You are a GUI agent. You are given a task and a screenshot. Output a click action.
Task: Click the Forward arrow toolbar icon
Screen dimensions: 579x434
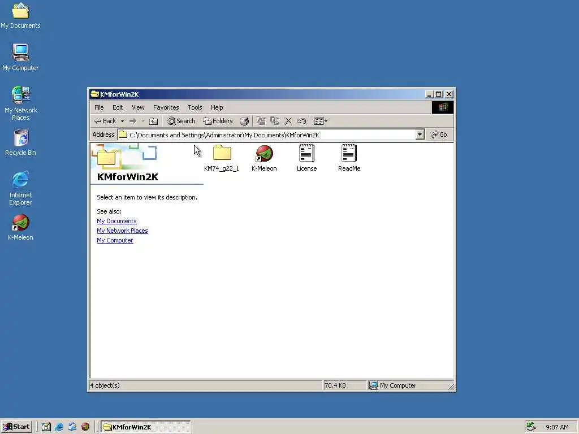(133, 121)
